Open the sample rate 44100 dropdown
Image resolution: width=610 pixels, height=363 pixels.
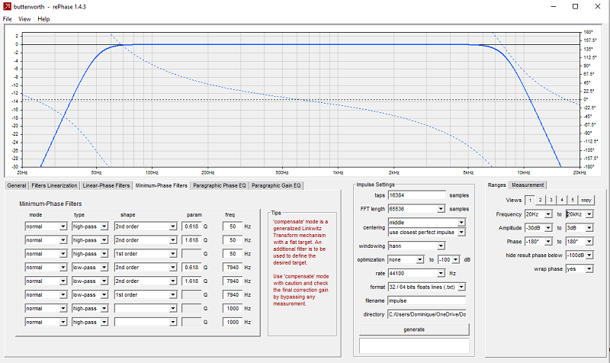click(441, 274)
